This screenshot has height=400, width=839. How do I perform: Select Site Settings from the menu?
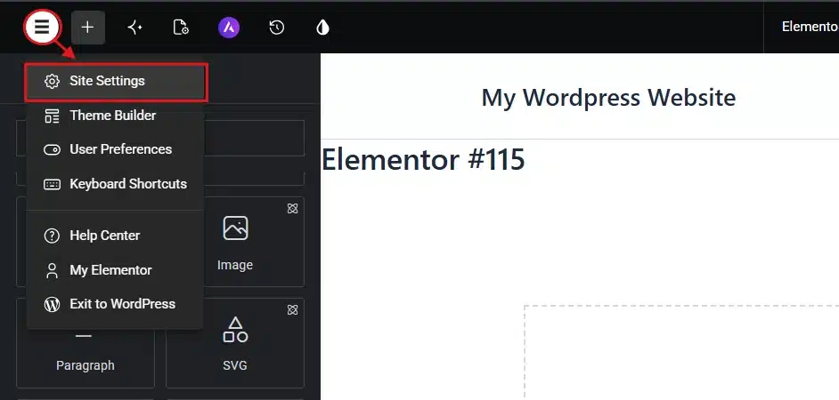pos(116,82)
